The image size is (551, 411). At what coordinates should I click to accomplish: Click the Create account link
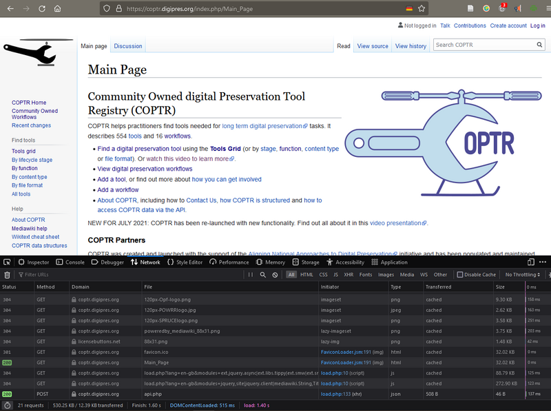tap(508, 25)
